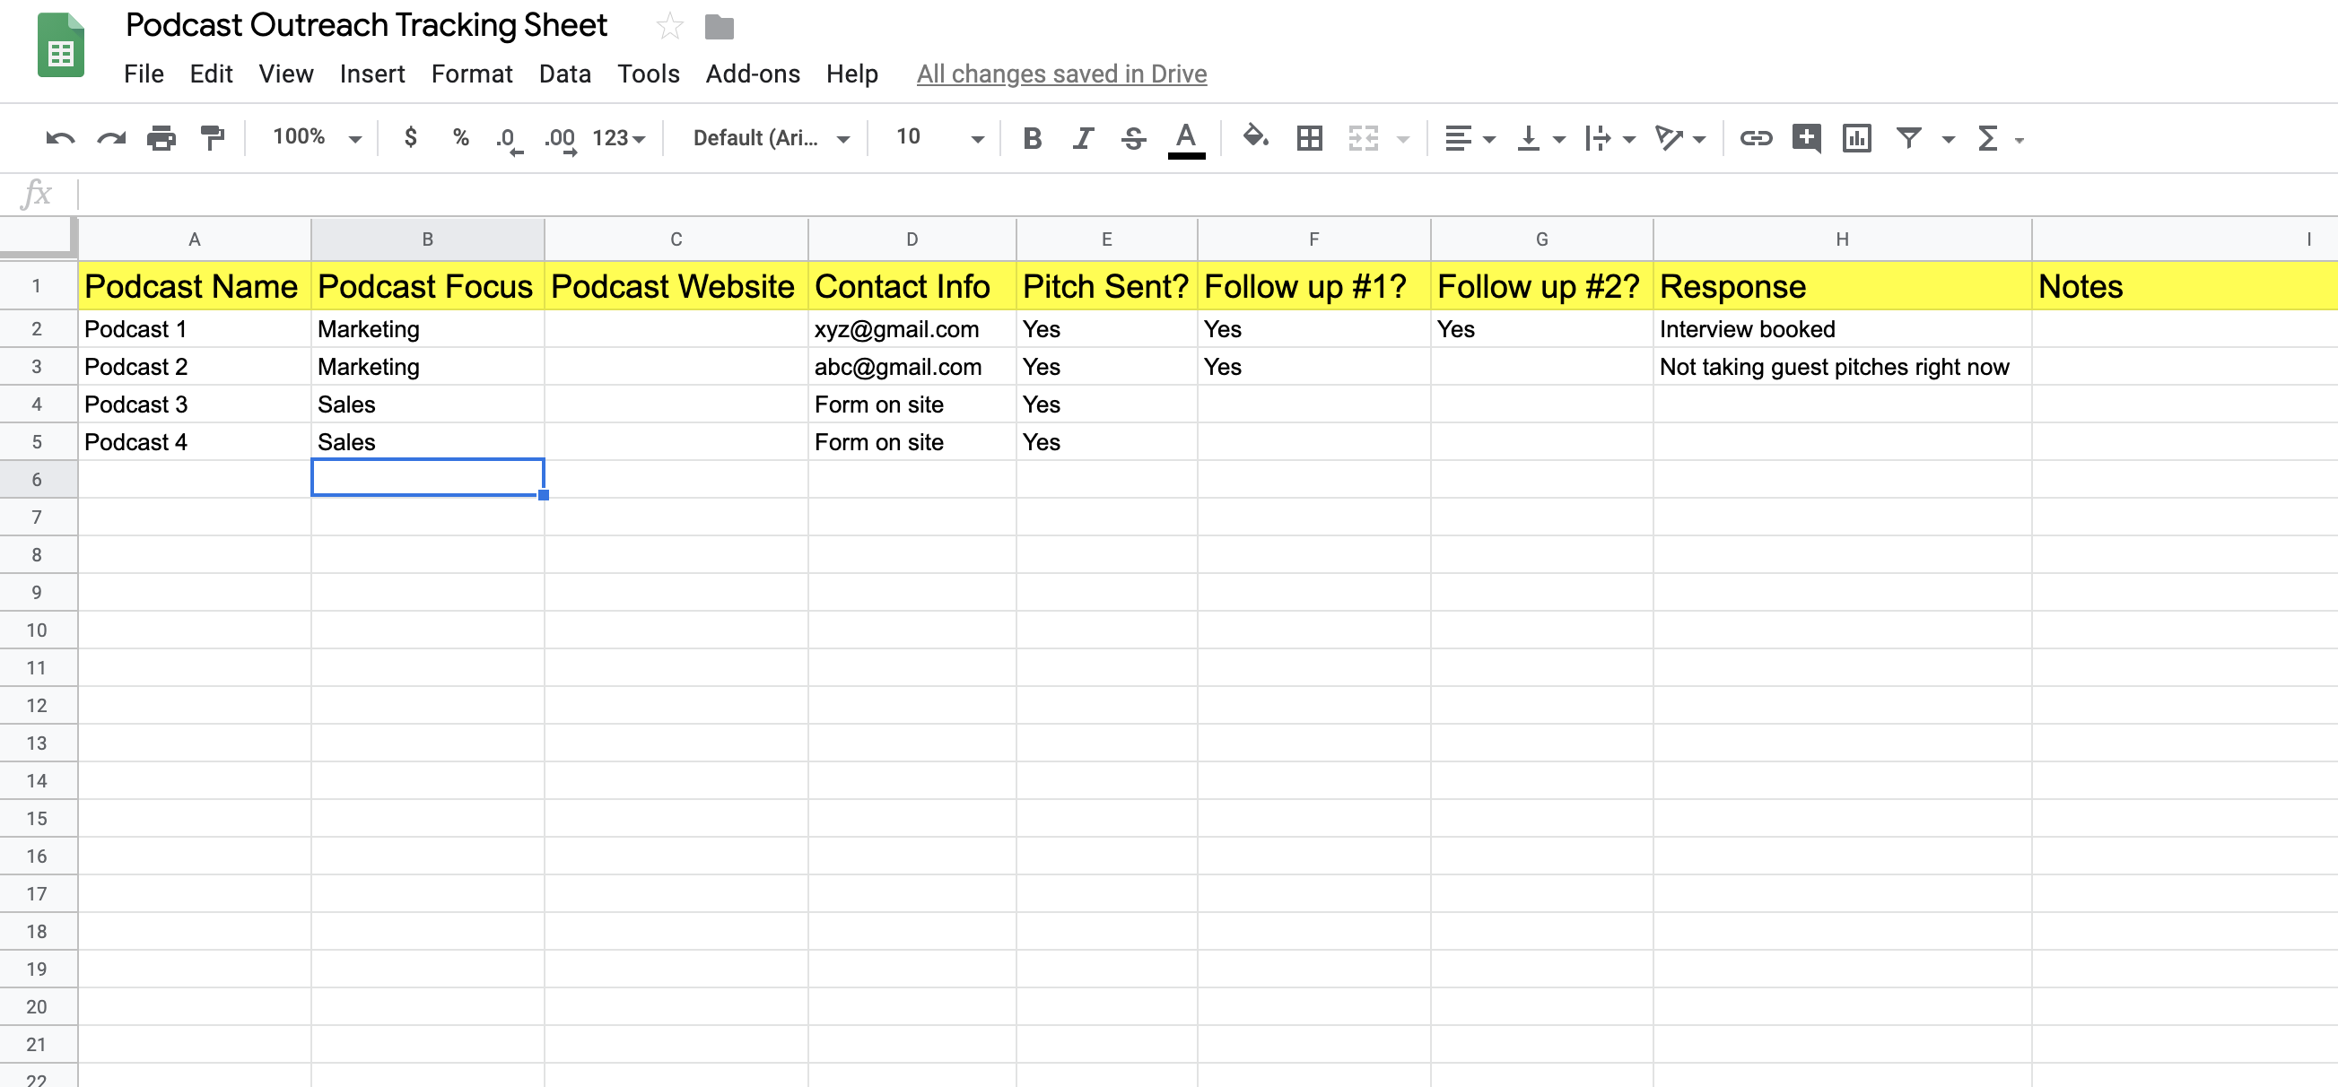The height and width of the screenshot is (1087, 2338).
Task: Click the document title text
Action: (x=366, y=25)
